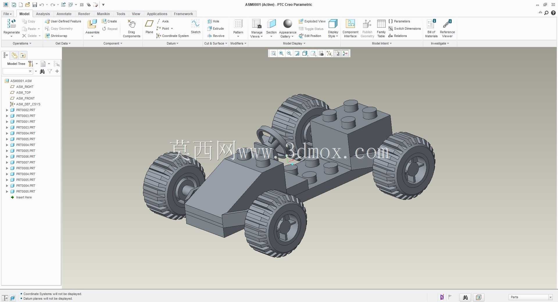Viewport: 558px width, 302px height.
Task: Click the Create coordinate system tool
Action: pyautogui.click(x=173, y=36)
